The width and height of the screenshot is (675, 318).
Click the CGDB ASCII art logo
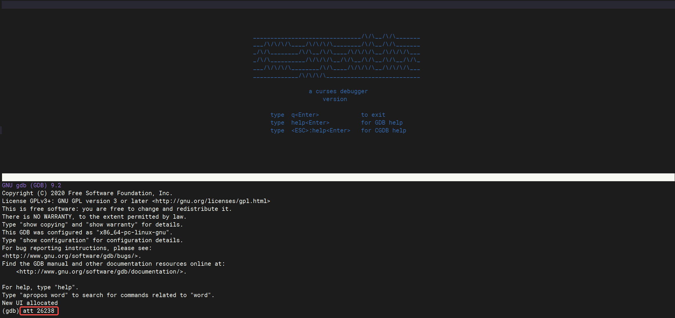(336, 57)
